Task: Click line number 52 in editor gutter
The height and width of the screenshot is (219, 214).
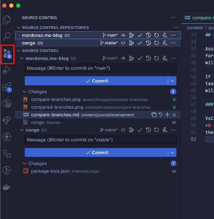Action: click(x=194, y=139)
